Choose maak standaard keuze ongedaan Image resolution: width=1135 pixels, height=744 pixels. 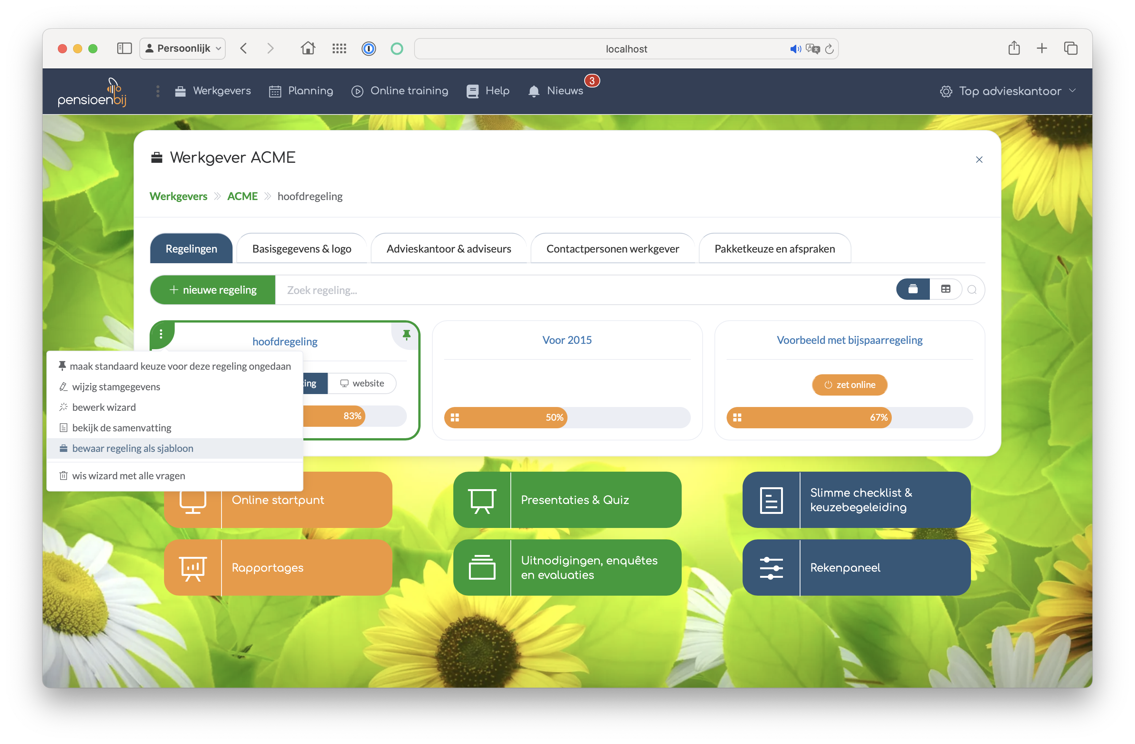175,366
